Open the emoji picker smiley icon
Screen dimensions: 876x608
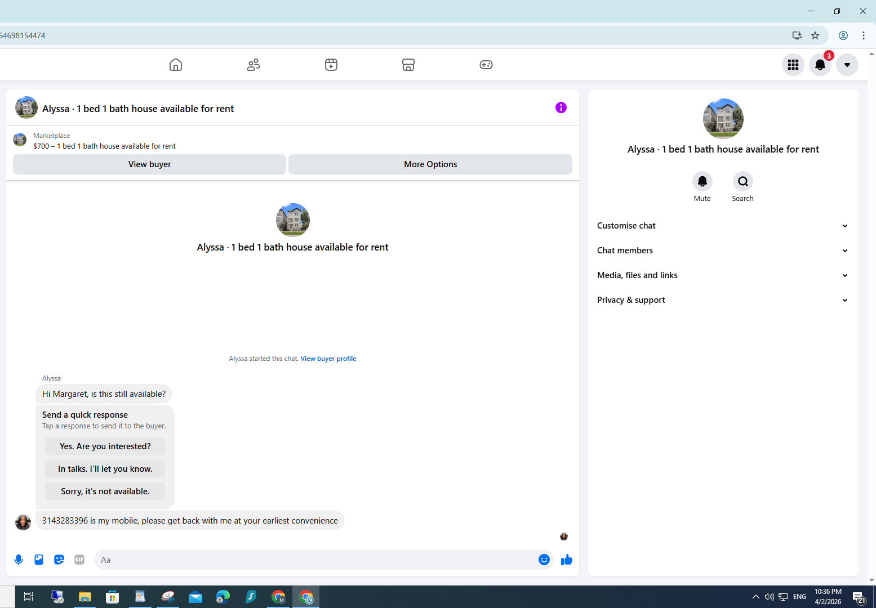pyautogui.click(x=544, y=560)
